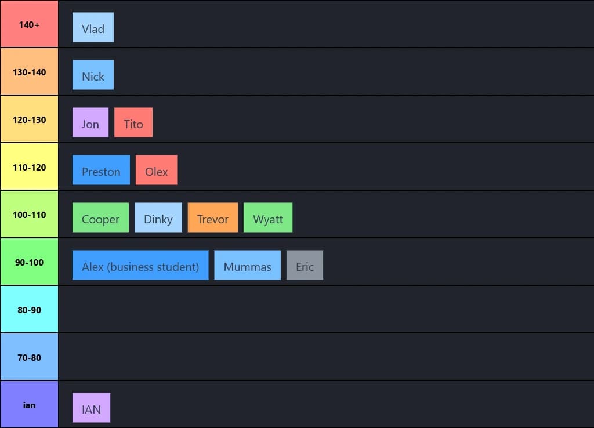Click the gray Eric tile
This screenshot has height=428, width=594.
point(305,265)
